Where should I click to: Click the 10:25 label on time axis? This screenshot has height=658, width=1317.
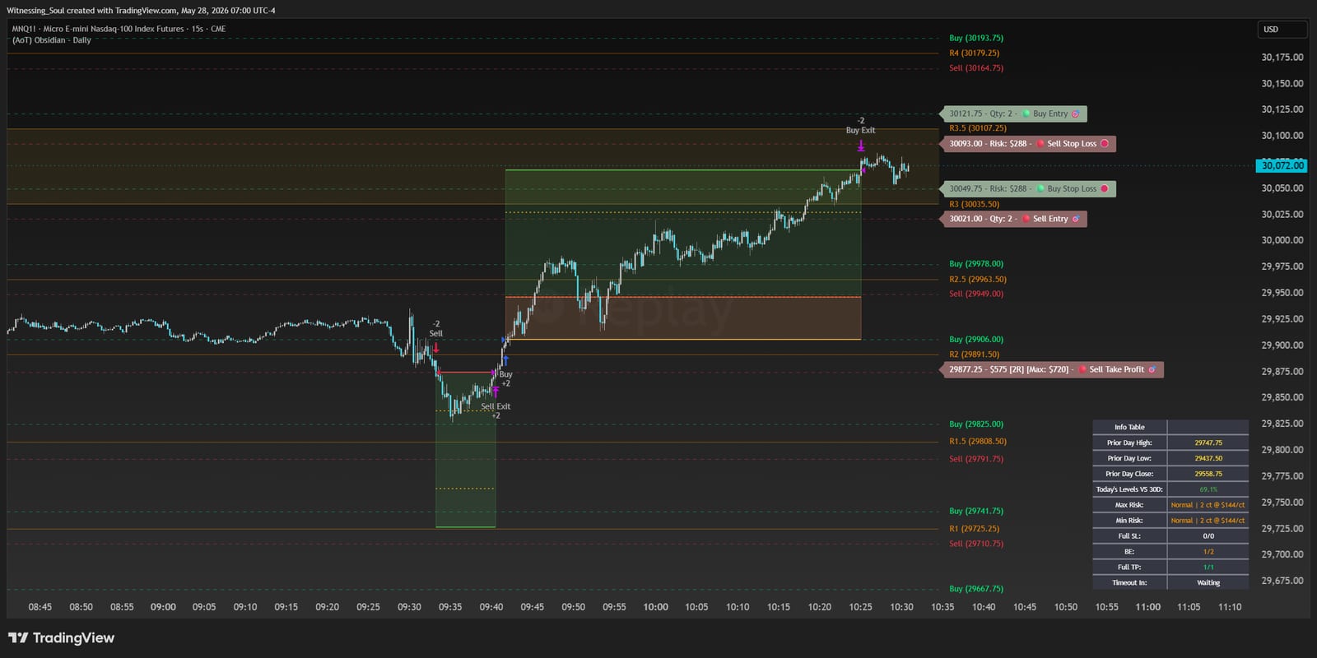[x=860, y=607]
